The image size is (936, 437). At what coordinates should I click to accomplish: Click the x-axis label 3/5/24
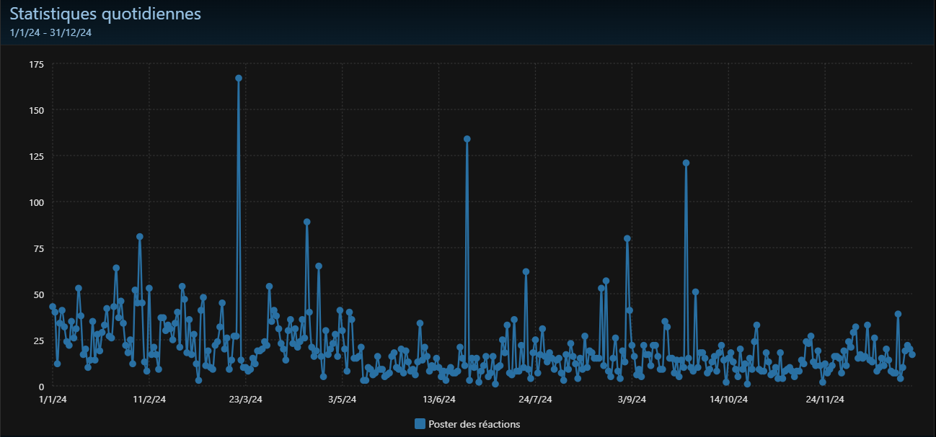(x=342, y=400)
